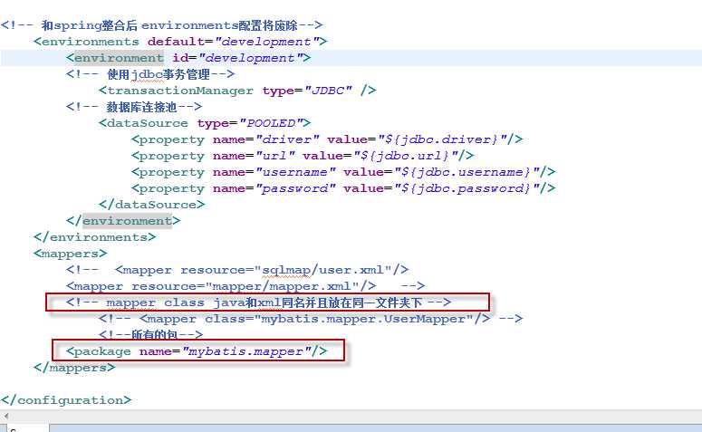
Task: Click the closing </environment> tag
Action: coord(123,221)
